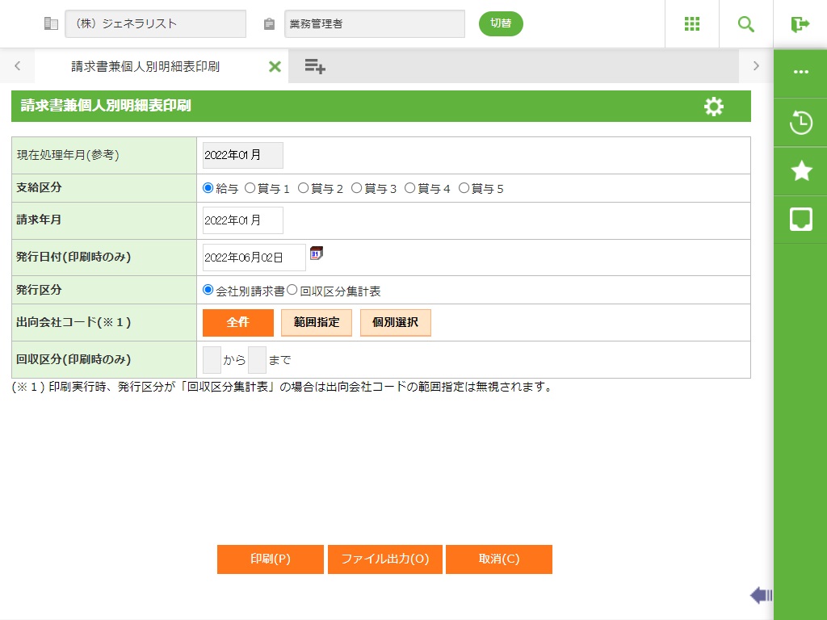Click the logout door icon

(800, 24)
